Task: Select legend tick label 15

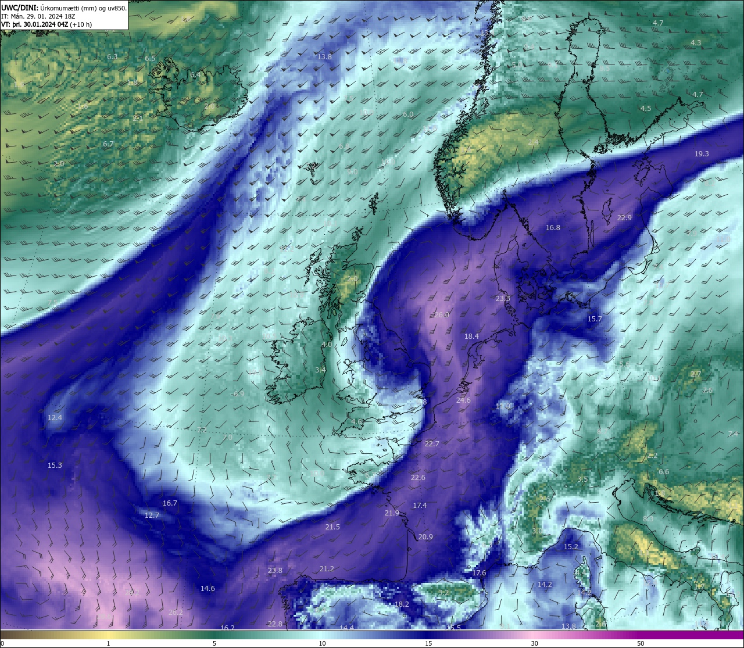Action: pos(428,643)
